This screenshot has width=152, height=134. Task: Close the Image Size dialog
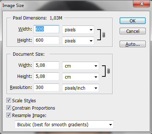point(142,4)
